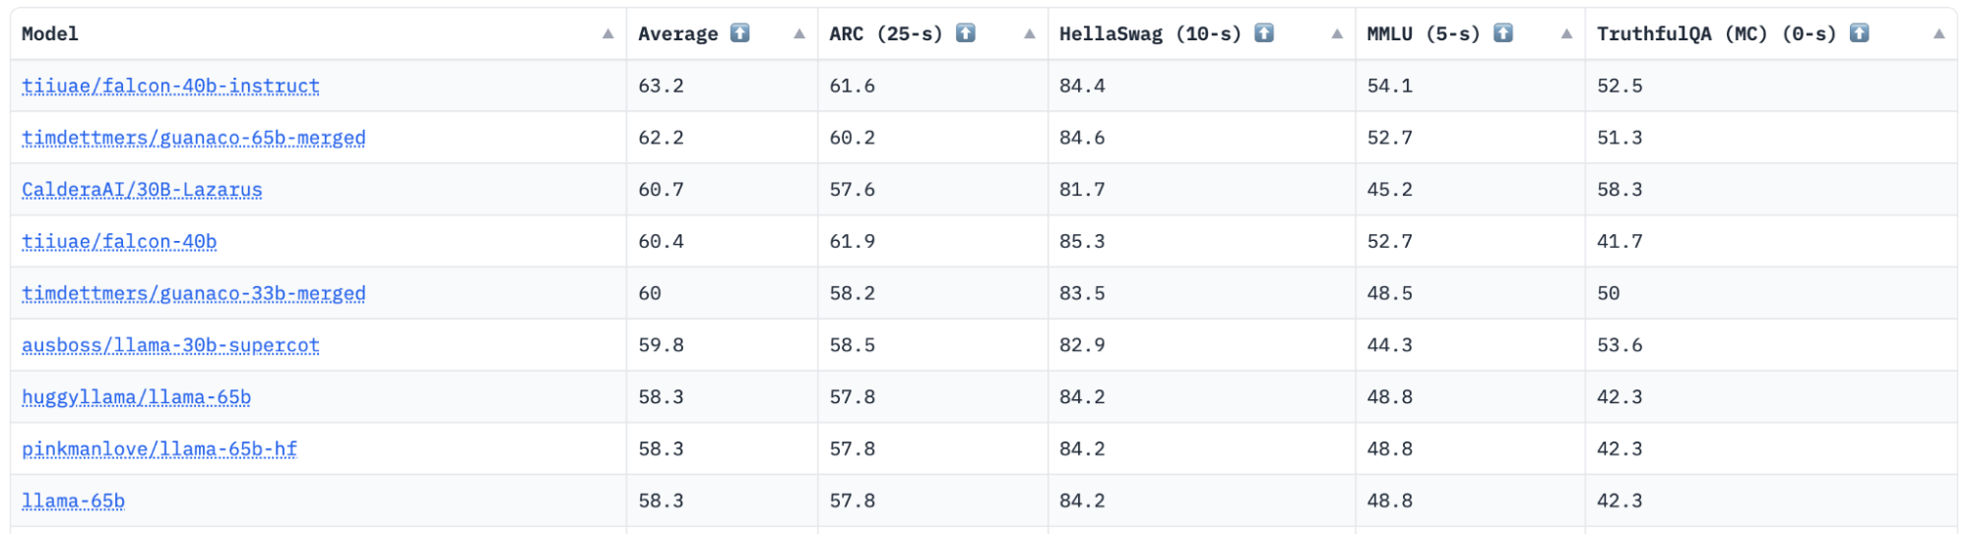Sort the Average column with its triangle
The image size is (1968, 534).
(799, 34)
